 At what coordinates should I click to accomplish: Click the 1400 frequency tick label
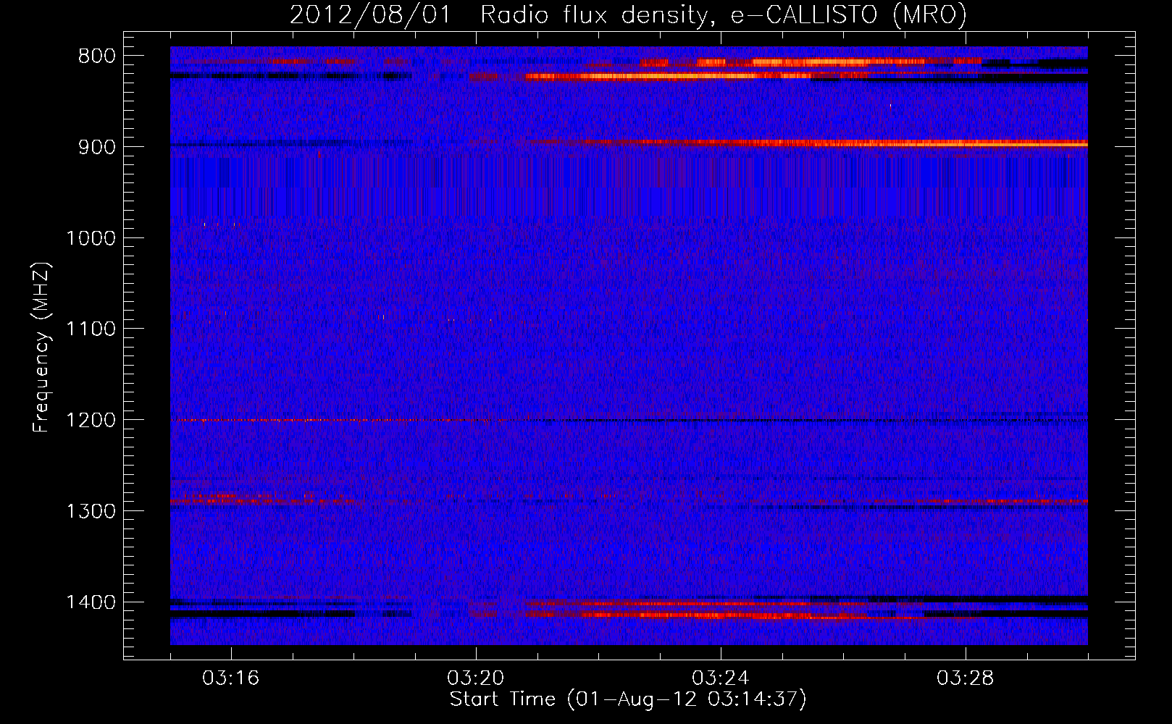point(91,602)
